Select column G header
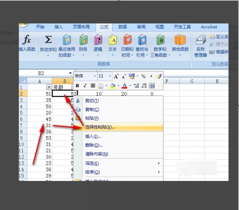This screenshot has height=210, width=239. [192, 81]
